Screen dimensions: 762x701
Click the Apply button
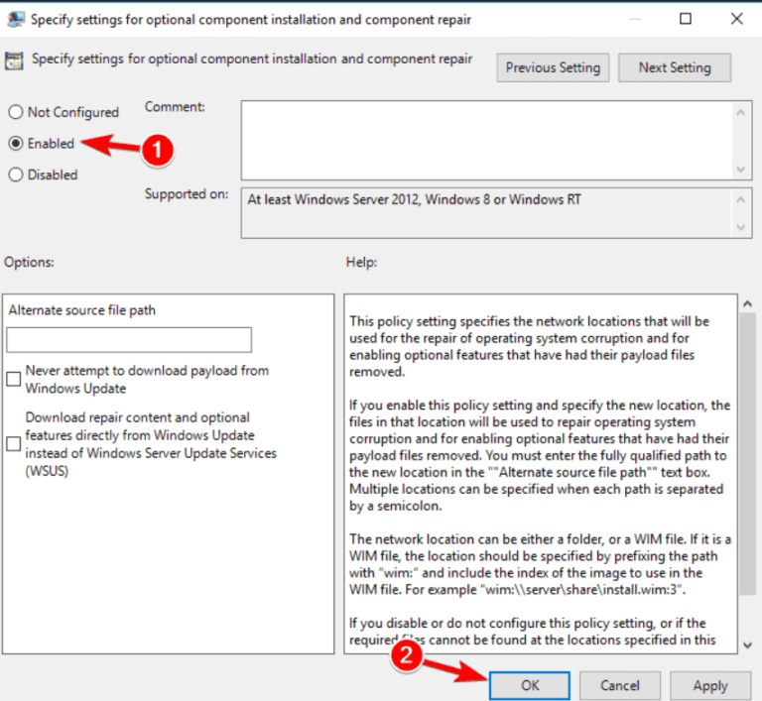click(x=709, y=685)
